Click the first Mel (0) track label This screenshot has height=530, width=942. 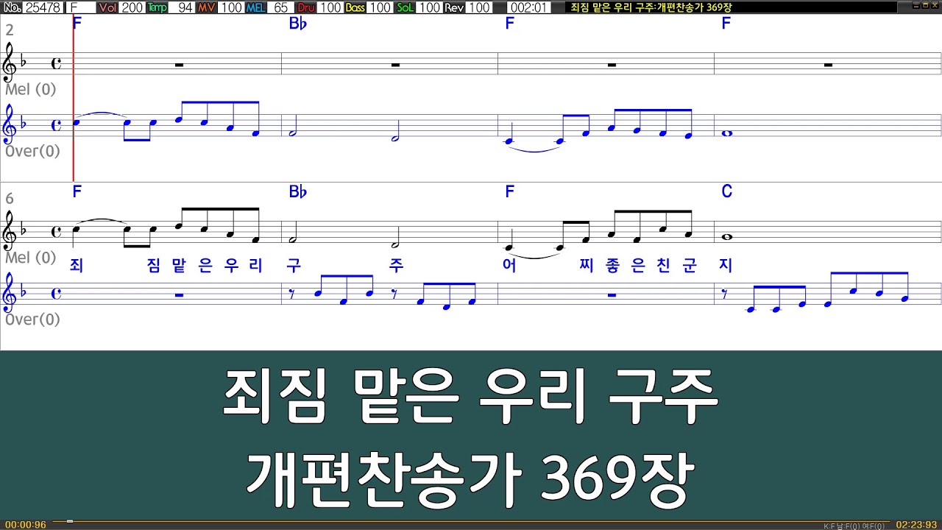coord(30,89)
